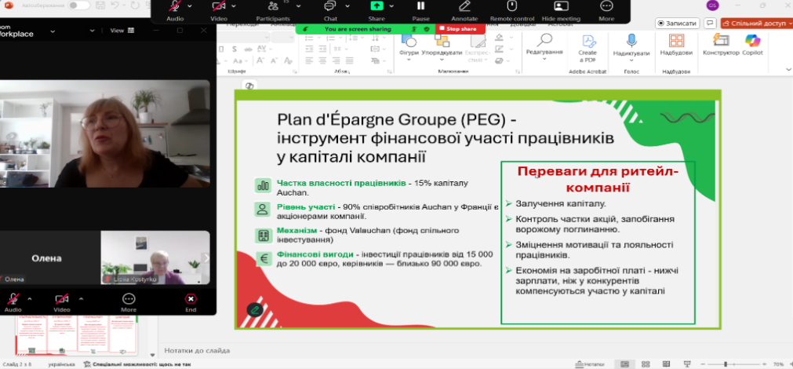Screen dimensions: 793x369
Task: Open Chat in the Zoom sharing toolbar
Action: [x=330, y=11]
